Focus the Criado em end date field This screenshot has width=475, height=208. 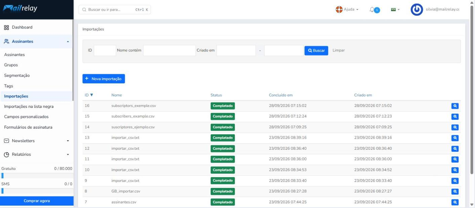(284, 51)
